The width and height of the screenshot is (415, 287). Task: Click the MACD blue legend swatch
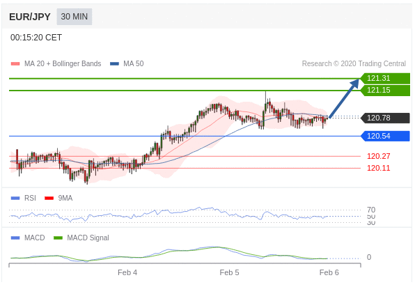pyautogui.click(x=15, y=238)
